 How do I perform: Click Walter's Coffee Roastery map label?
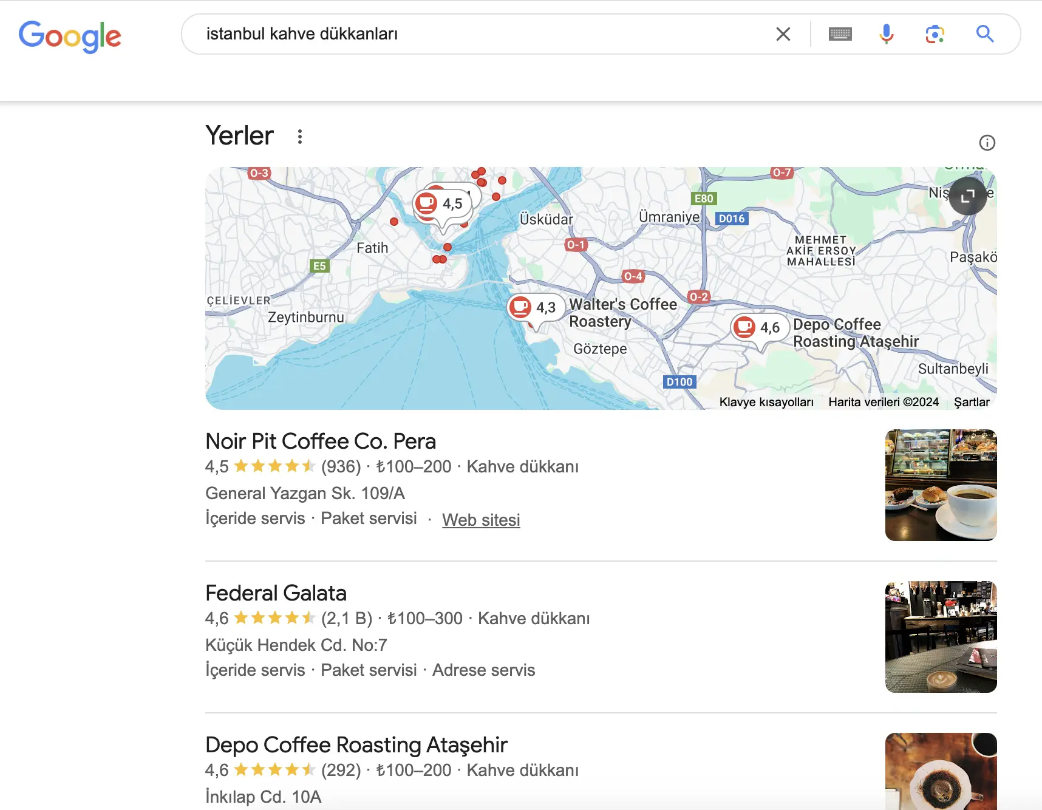(x=623, y=313)
